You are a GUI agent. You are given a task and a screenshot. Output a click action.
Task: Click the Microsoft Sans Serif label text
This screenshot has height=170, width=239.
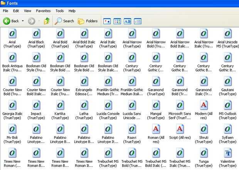180,116
